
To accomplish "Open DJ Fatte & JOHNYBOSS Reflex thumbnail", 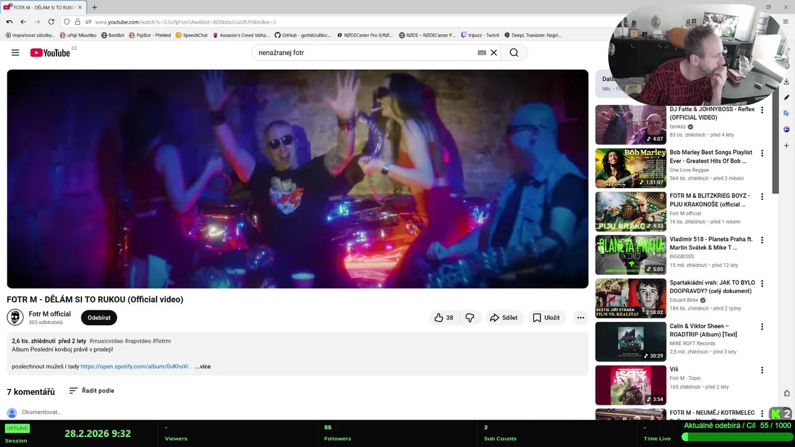I will (630, 125).
